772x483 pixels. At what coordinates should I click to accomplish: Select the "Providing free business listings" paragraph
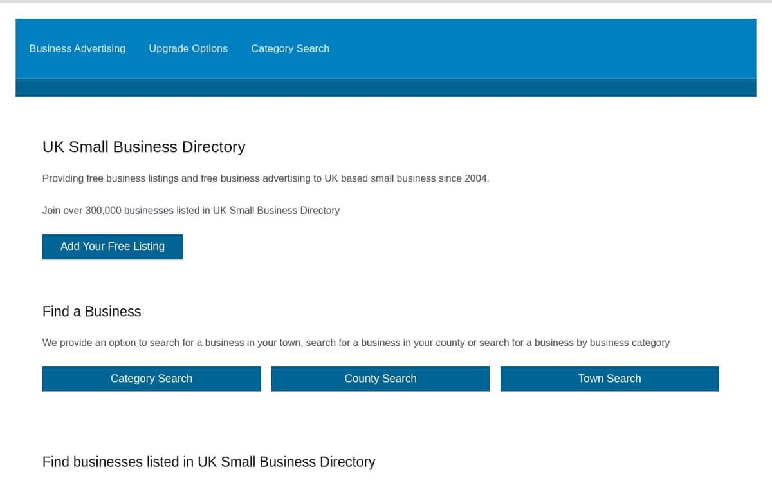[266, 178]
